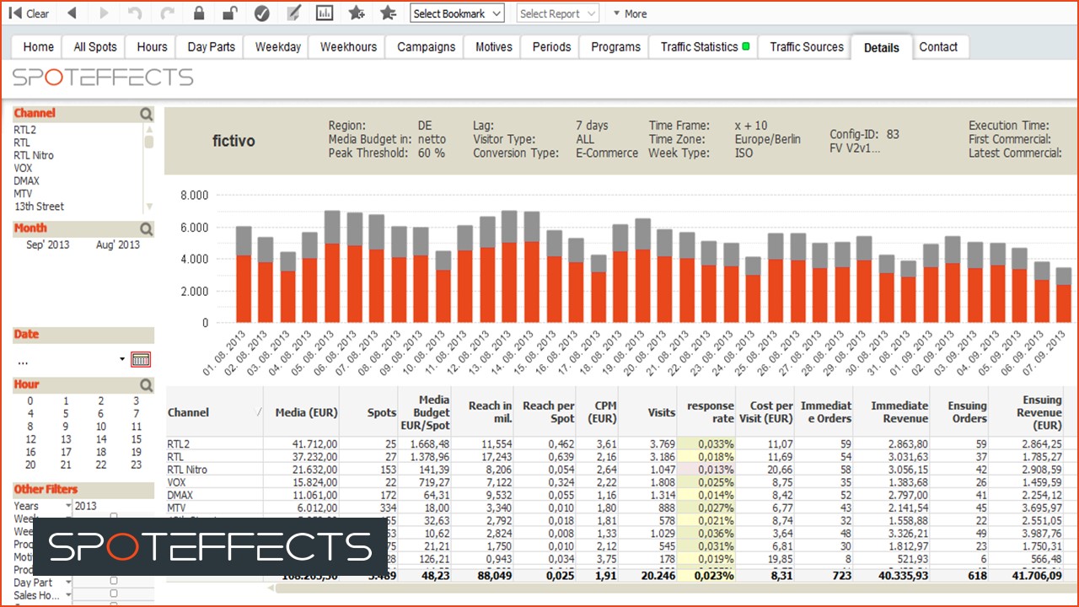Viewport: 1079px width, 607px height.
Task: Remove bookmark with star-minus icon
Action: tap(388, 13)
